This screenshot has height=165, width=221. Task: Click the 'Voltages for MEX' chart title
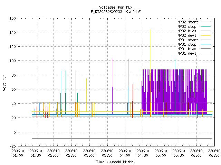click(x=116, y=7)
